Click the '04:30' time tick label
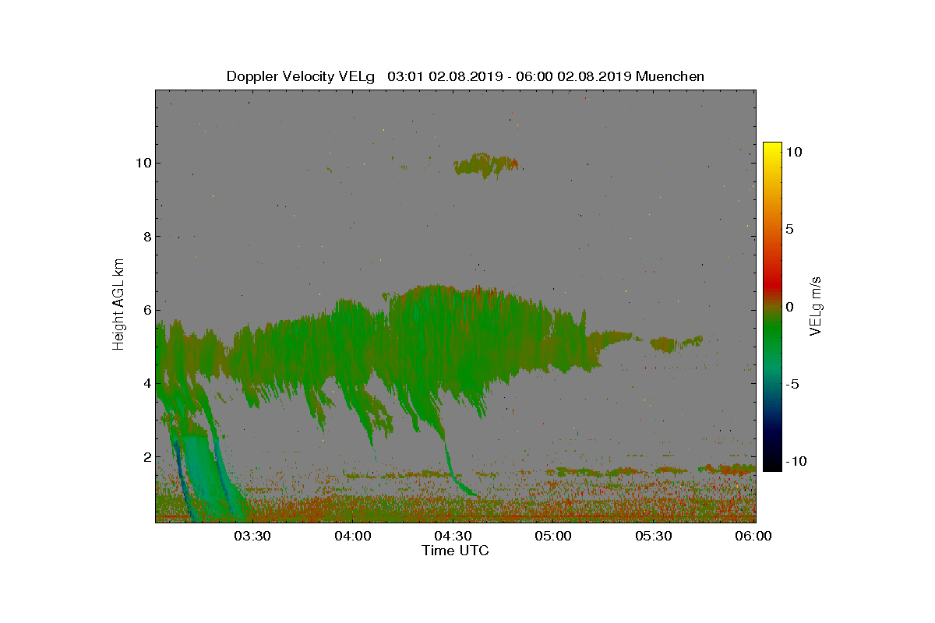This screenshot has height=623, width=935. (x=453, y=536)
